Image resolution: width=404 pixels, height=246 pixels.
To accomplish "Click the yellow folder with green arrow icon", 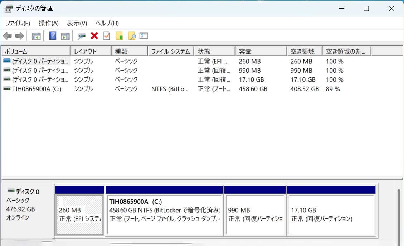I will tap(120, 36).
